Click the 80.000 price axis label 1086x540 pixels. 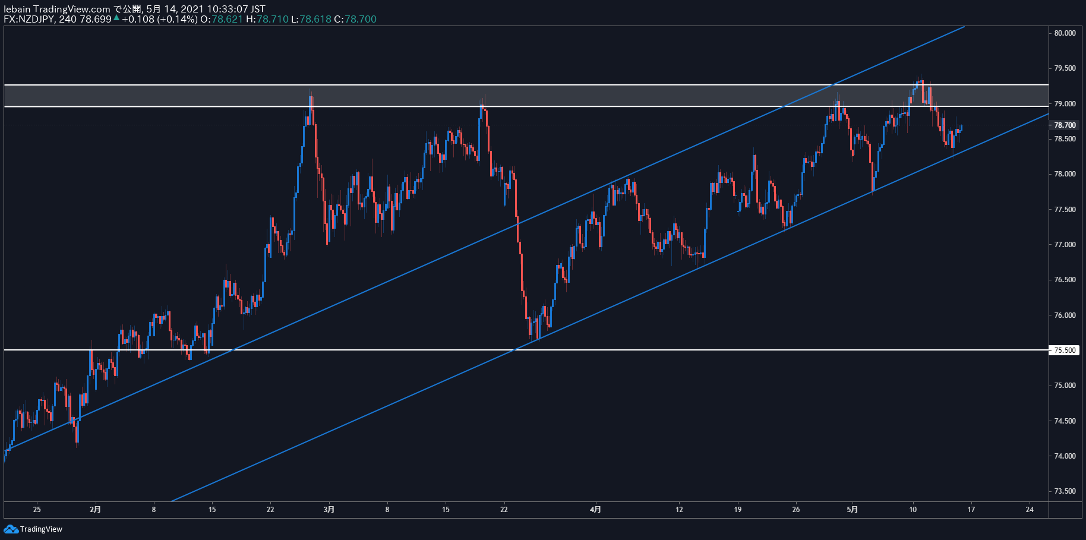pyautogui.click(x=1065, y=33)
